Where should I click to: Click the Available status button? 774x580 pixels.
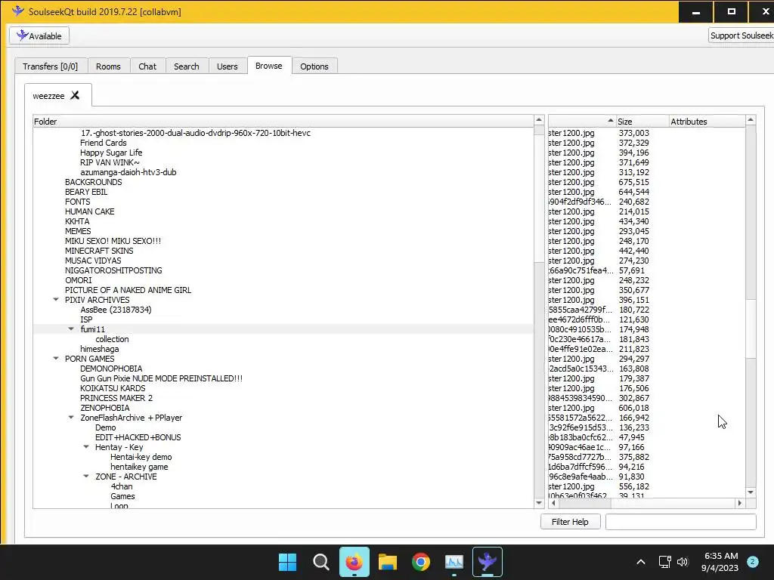point(39,35)
